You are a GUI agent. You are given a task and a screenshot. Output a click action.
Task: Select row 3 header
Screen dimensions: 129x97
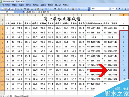coord(2,28)
